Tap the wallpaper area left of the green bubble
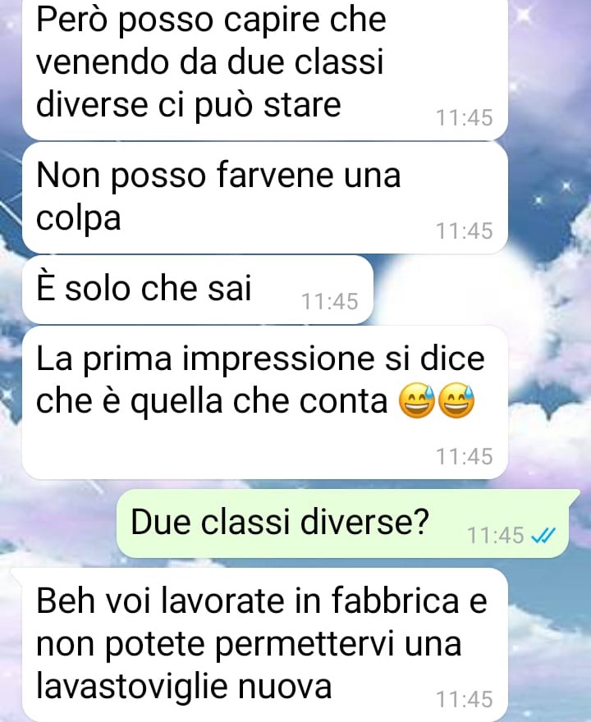The height and width of the screenshot is (722, 591). [57, 523]
